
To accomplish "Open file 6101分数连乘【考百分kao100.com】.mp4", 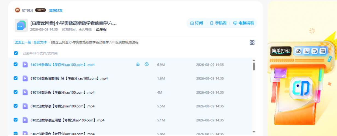I will click(x=63, y=92).
